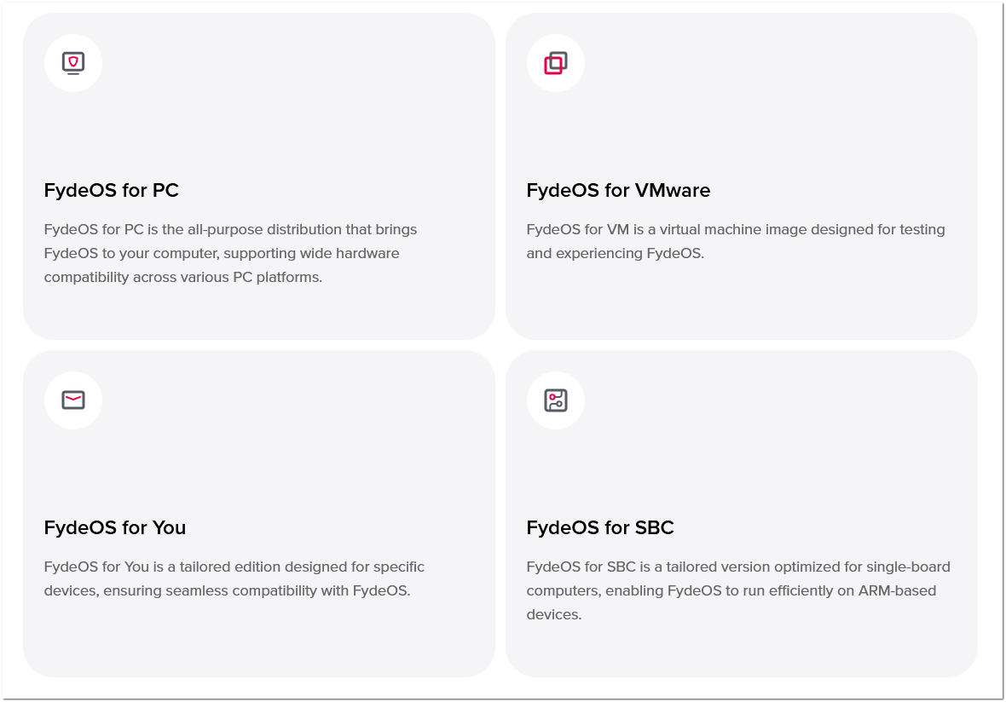
Task: Select the FydeOS for VMware card description
Action: coord(735,241)
